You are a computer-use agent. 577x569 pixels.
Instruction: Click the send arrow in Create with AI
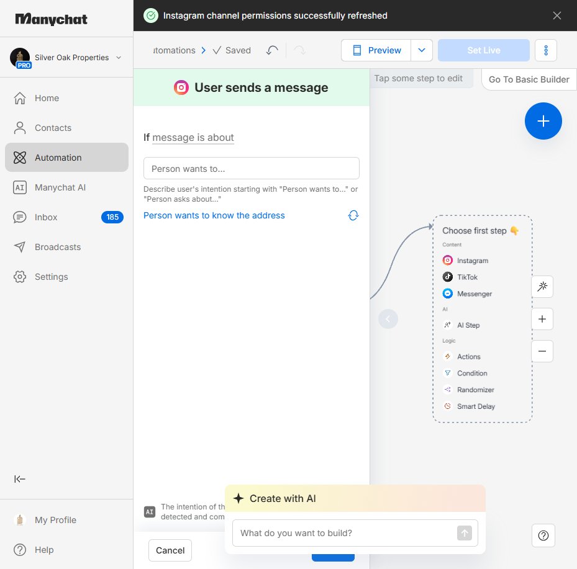465,533
